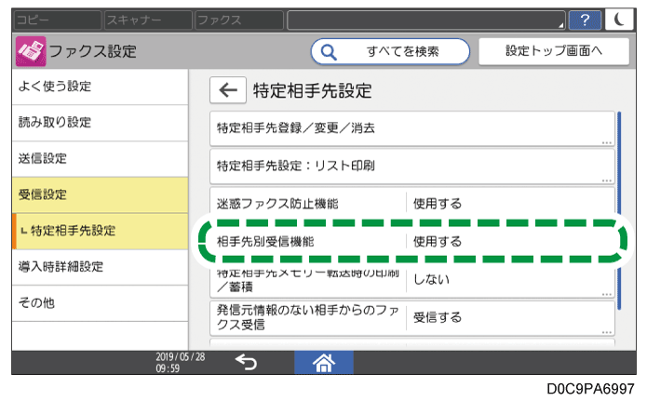
Task: Change 相手先別受信機能 setting
Action: [412, 241]
